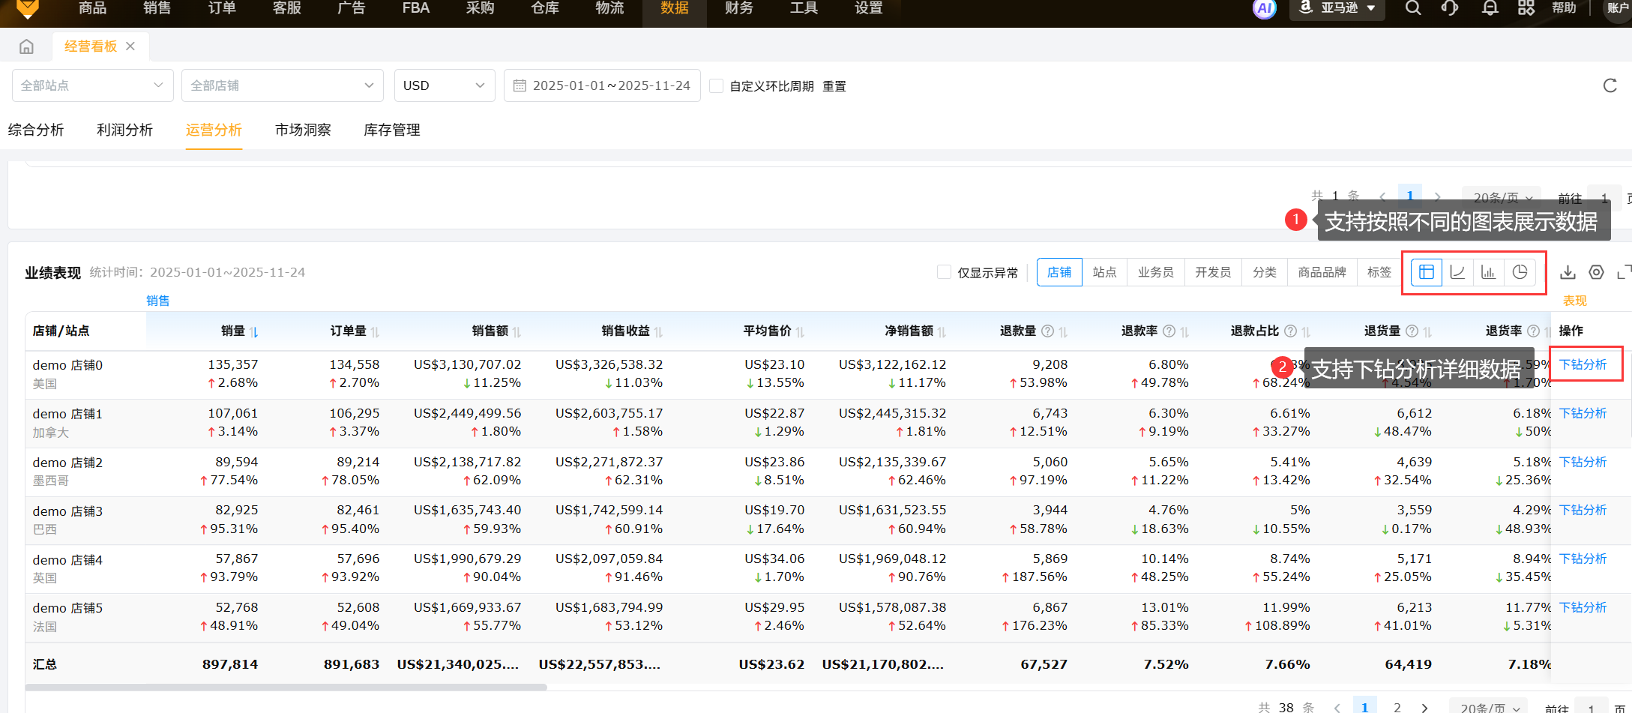
Task: Click the 重置 button
Action: point(834,86)
